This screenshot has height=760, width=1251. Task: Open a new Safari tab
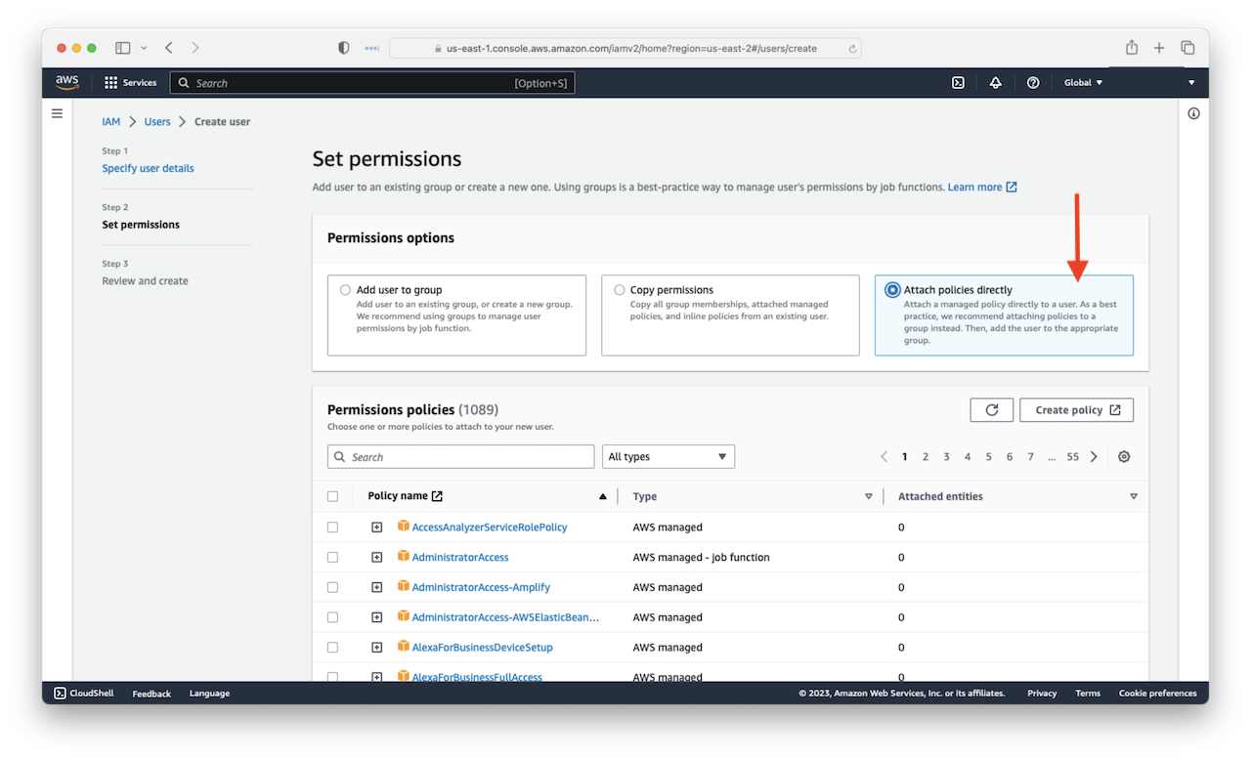(1159, 48)
